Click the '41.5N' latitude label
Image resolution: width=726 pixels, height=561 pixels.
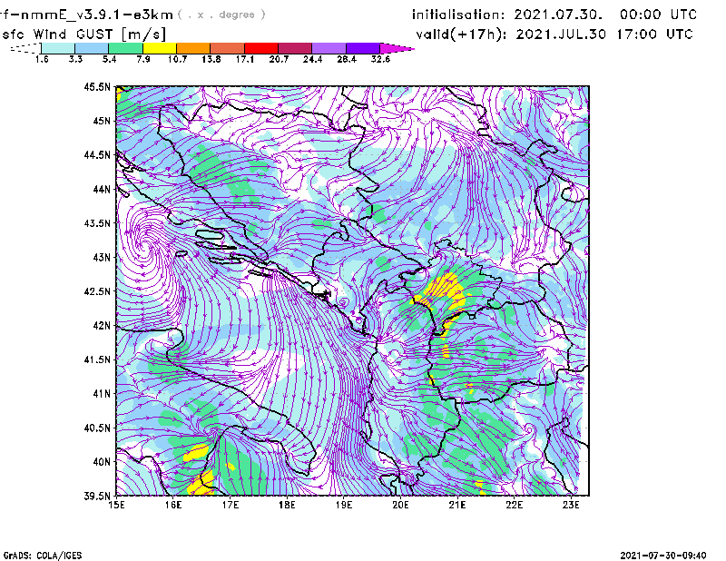pyautogui.click(x=97, y=359)
